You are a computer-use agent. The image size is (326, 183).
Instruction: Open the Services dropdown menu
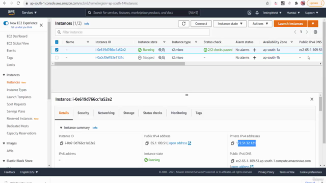30,13
